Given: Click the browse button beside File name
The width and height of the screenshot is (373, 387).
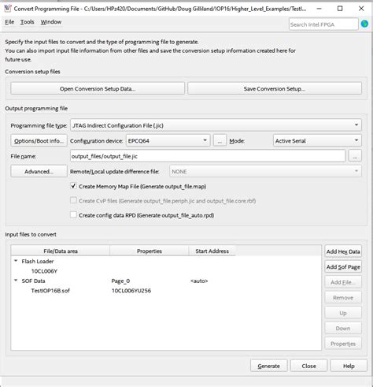Looking at the screenshot, I should [x=355, y=156].
